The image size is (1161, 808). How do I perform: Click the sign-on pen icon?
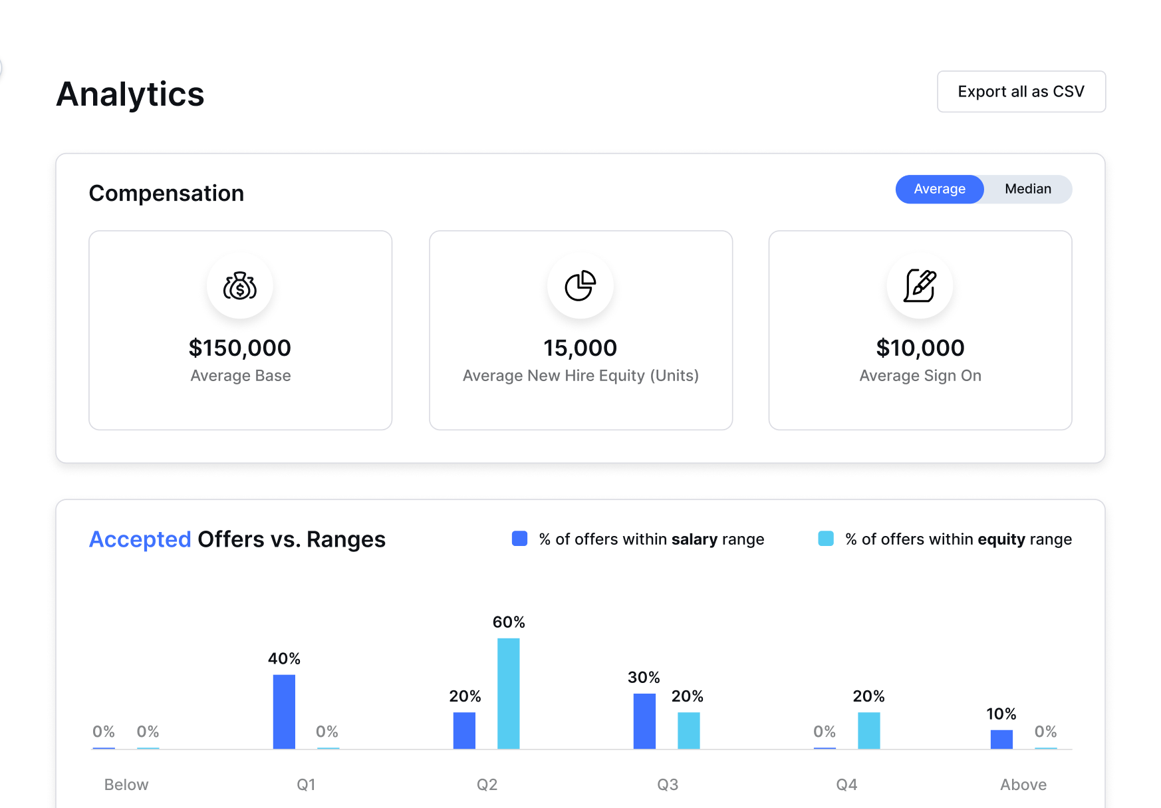(920, 286)
